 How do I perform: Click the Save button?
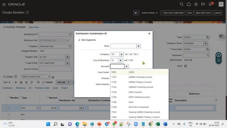click(190, 13)
